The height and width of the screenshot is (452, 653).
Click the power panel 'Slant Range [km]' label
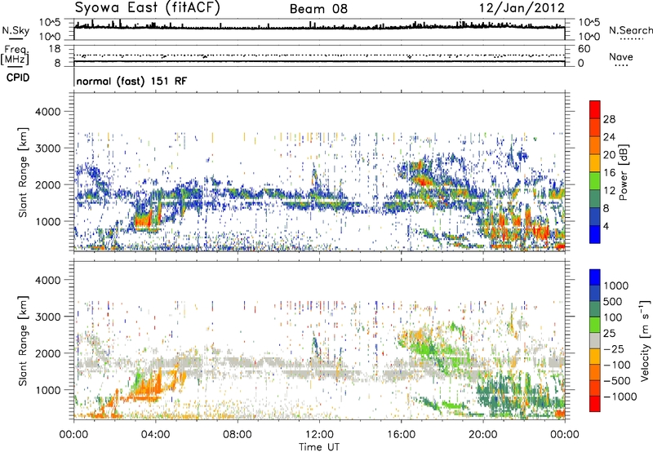pos(23,172)
